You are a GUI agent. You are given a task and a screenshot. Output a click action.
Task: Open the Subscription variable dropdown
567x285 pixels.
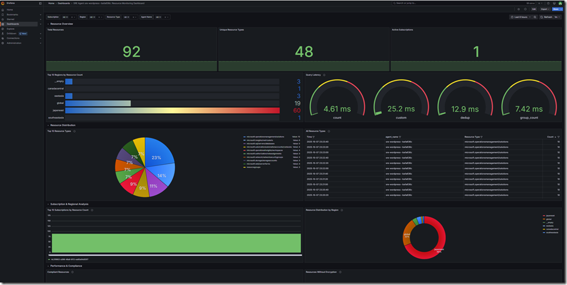coord(65,17)
